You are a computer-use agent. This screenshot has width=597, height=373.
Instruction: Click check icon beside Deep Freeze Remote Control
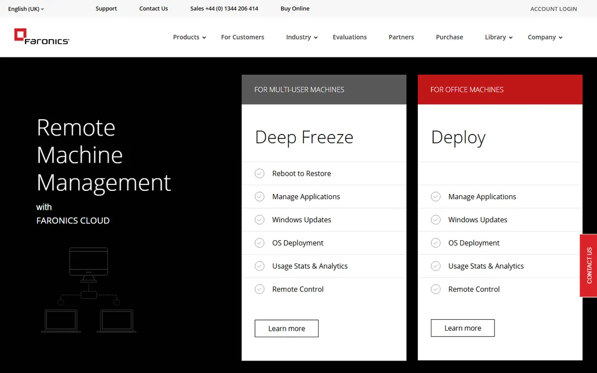click(259, 290)
